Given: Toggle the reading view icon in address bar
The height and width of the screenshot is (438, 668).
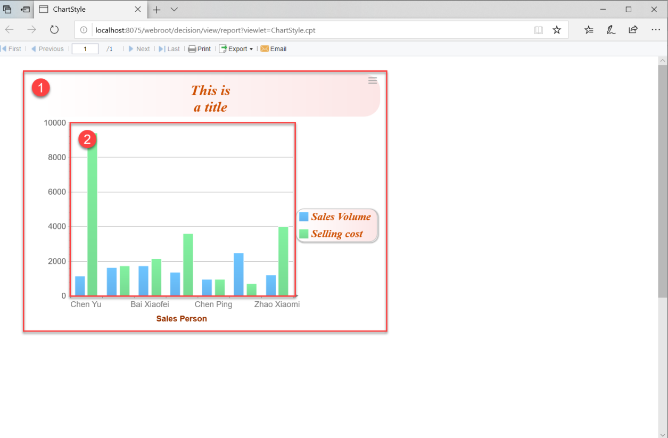Looking at the screenshot, I should point(538,30).
